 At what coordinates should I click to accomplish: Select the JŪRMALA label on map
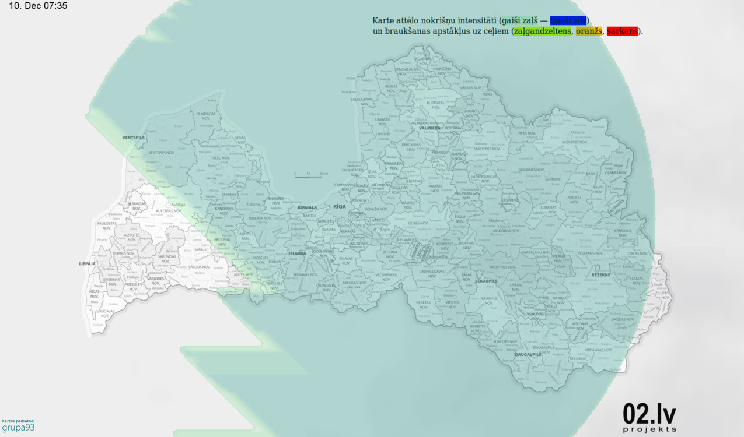coord(306,207)
